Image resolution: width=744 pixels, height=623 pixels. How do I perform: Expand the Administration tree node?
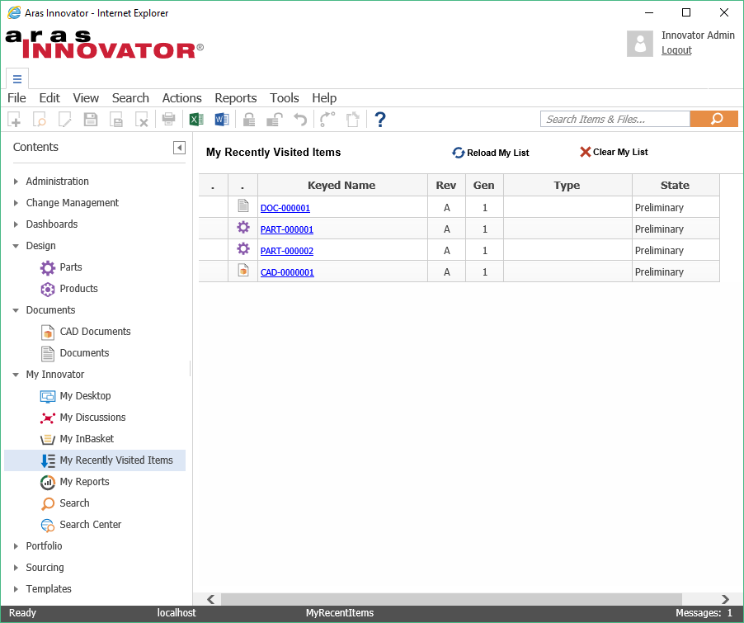[x=16, y=182]
